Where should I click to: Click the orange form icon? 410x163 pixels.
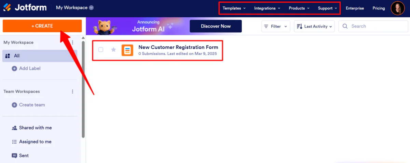point(127,50)
